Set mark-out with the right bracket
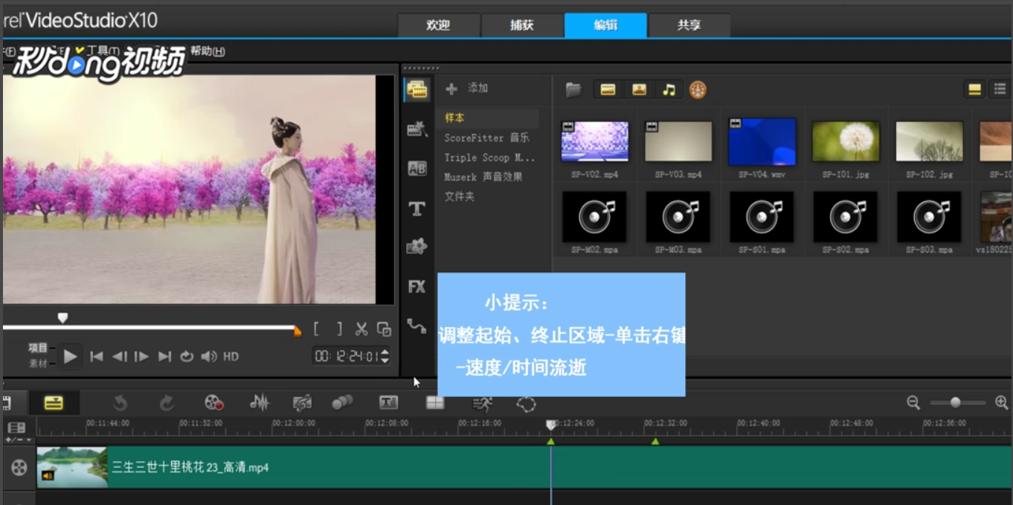The image size is (1013, 505). coord(339,329)
